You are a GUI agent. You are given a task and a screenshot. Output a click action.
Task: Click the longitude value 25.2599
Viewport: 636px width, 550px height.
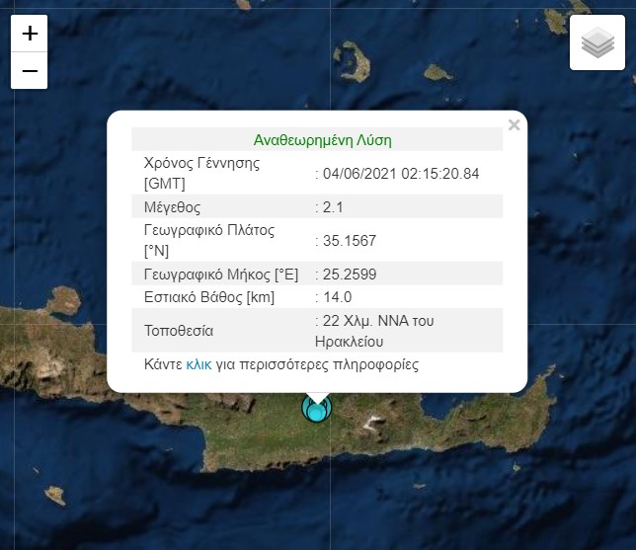pyautogui.click(x=348, y=275)
